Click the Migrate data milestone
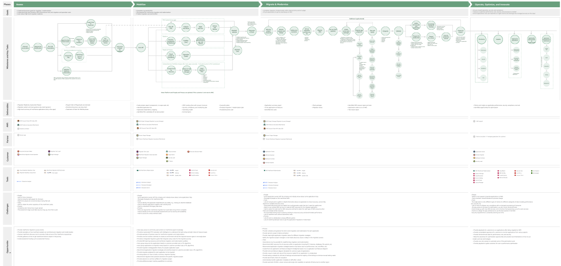The image size is (561, 266). (x=320, y=30)
